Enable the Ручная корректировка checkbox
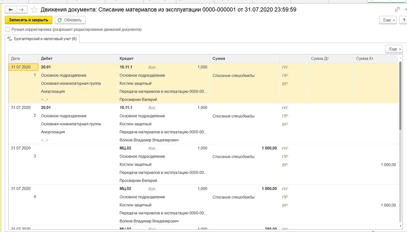Viewport: 407px width, 232px height. [x=7, y=30]
